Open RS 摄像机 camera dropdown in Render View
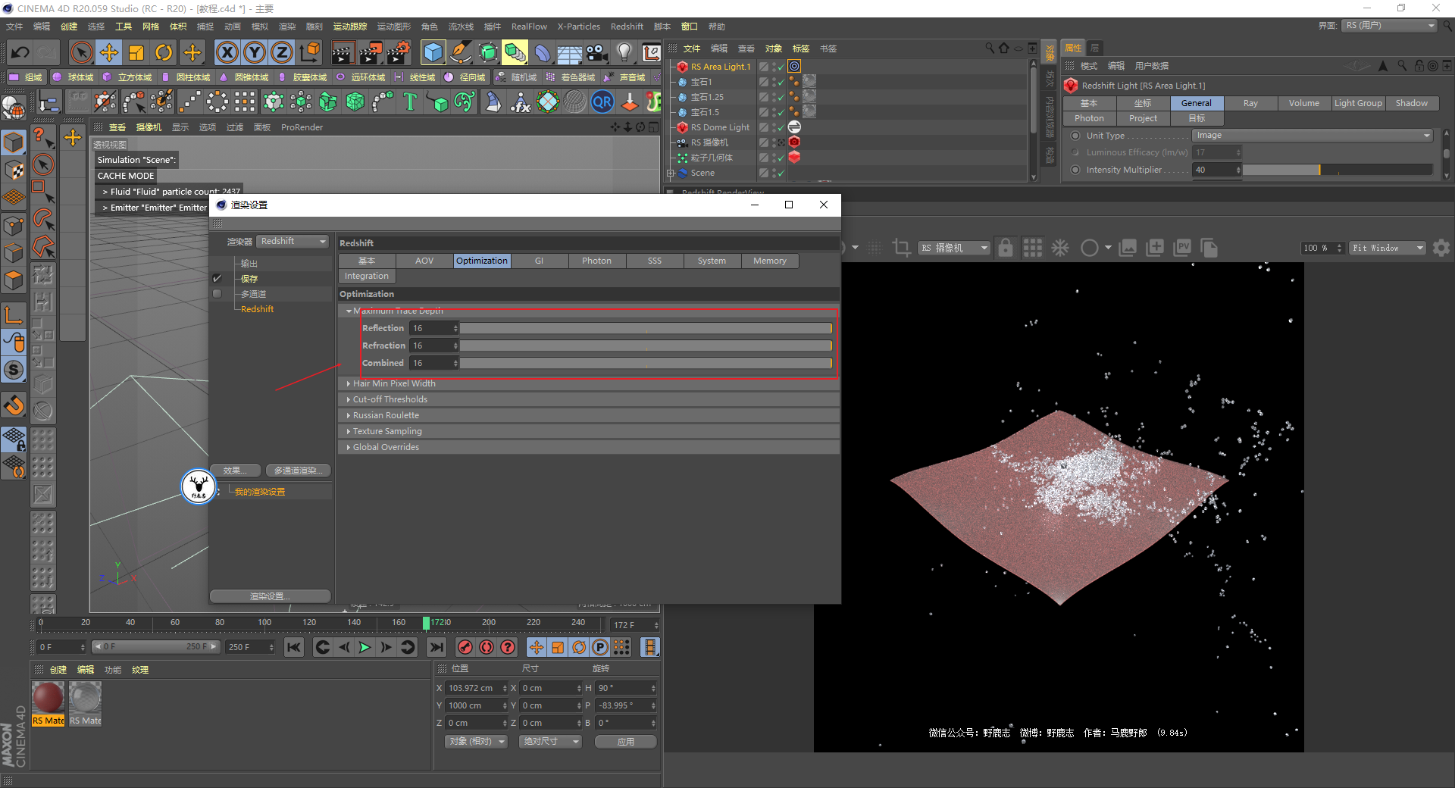The width and height of the screenshot is (1455, 788). pyautogui.click(x=956, y=248)
